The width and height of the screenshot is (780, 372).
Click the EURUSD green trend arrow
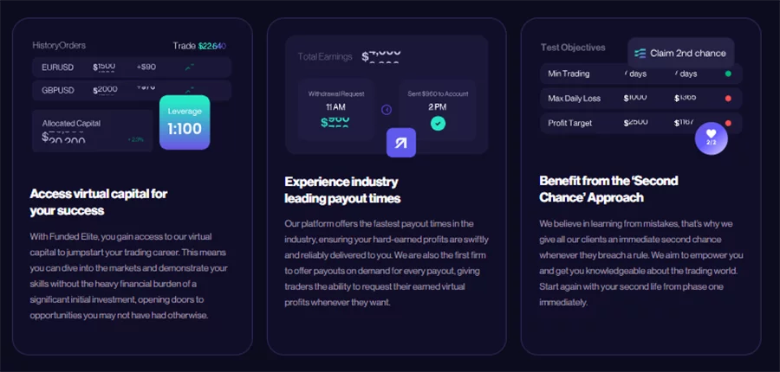tap(189, 67)
